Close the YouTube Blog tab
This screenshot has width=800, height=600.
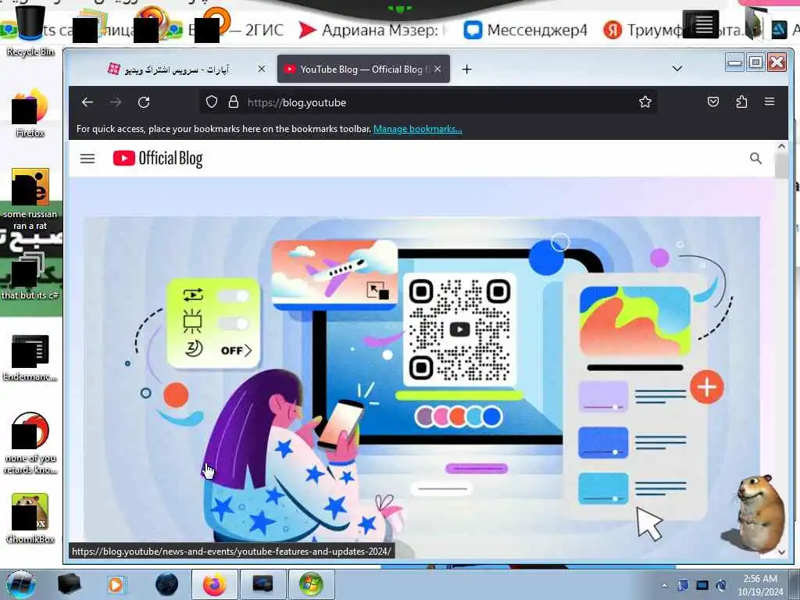437,69
